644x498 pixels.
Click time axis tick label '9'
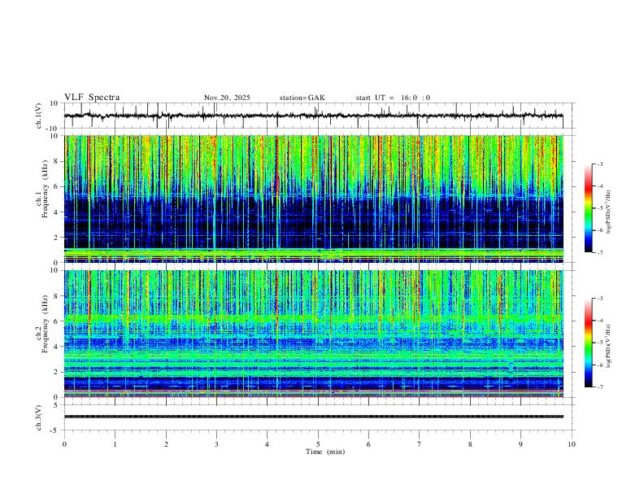520,444
